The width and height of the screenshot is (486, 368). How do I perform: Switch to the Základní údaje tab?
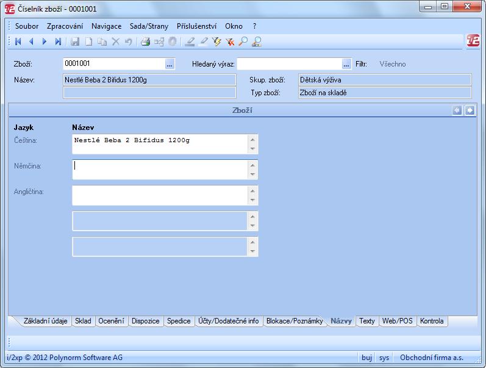(x=45, y=321)
